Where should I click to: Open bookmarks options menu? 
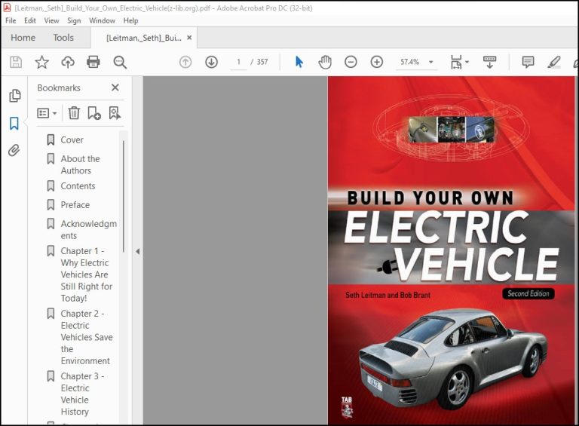tap(47, 113)
